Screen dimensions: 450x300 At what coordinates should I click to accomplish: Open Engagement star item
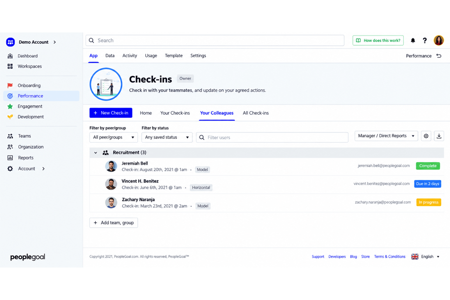click(30, 106)
